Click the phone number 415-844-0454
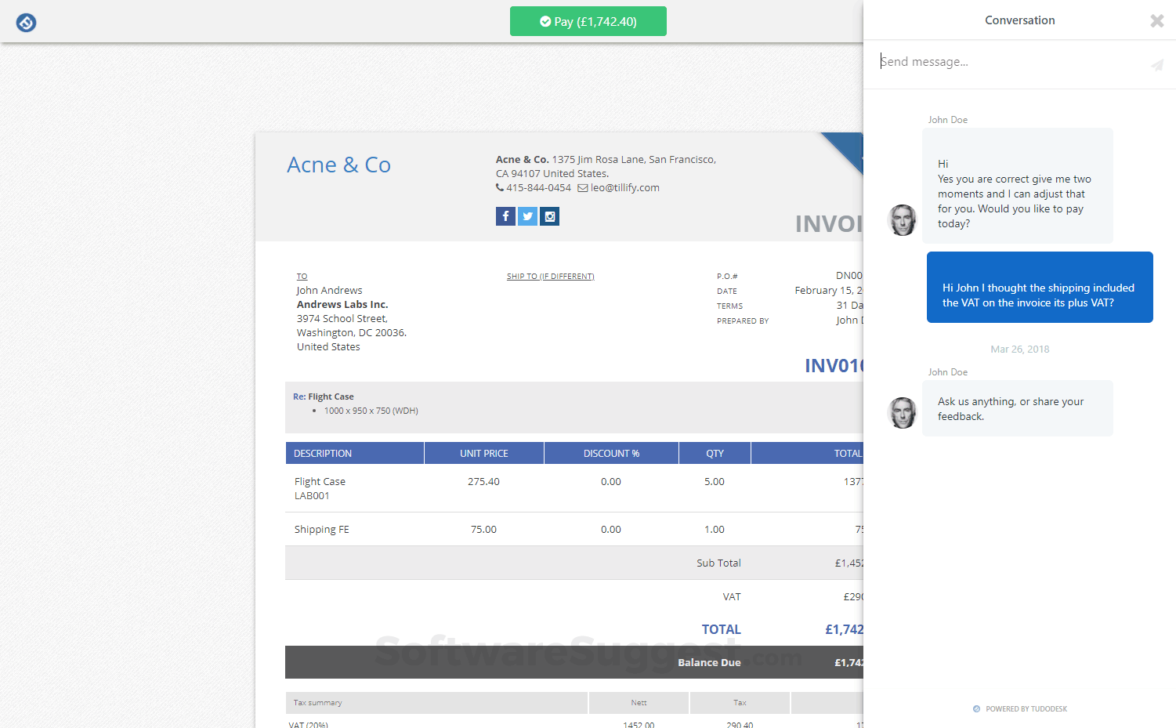This screenshot has width=1176, height=728. (538, 188)
